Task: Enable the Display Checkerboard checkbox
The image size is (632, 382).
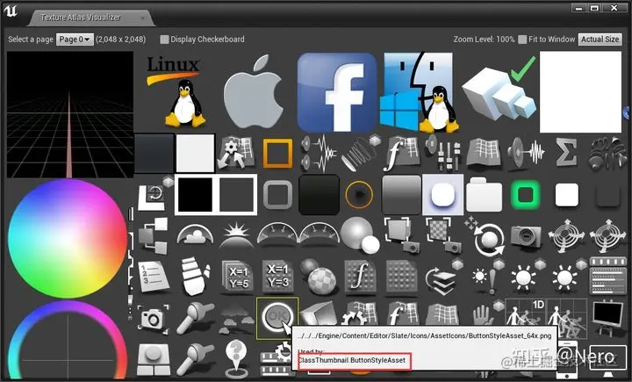Action: coord(164,40)
